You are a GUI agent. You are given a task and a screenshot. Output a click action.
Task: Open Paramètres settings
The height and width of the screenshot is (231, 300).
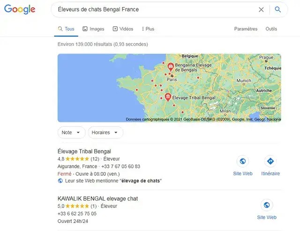(x=246, y=29)
